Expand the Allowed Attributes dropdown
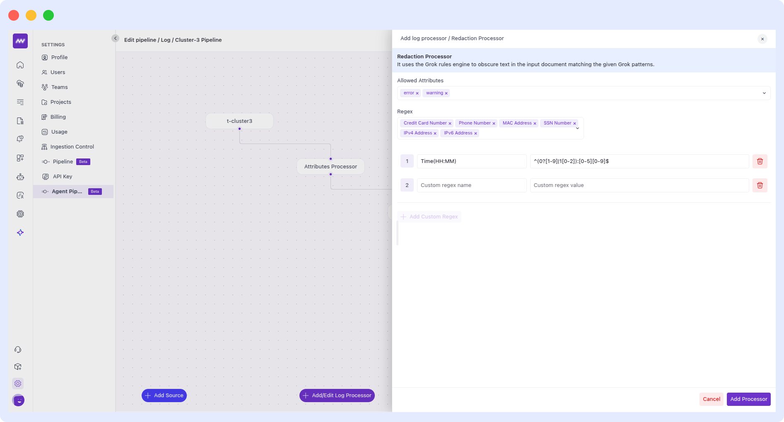The image size is (784, 422). pos(764,93)
